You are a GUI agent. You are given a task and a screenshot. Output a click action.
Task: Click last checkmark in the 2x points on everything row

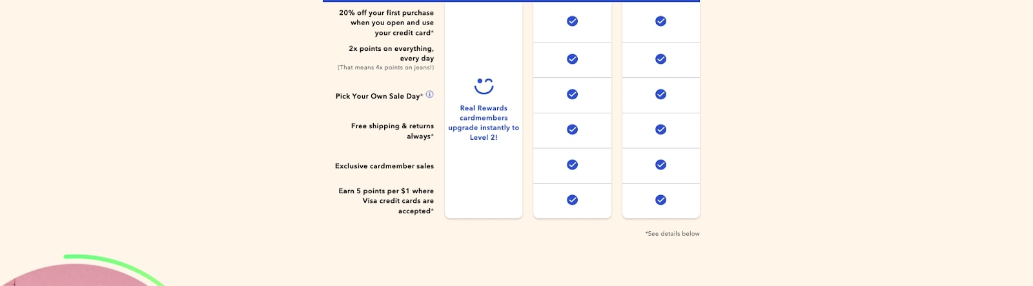click(x=660, y=59)
